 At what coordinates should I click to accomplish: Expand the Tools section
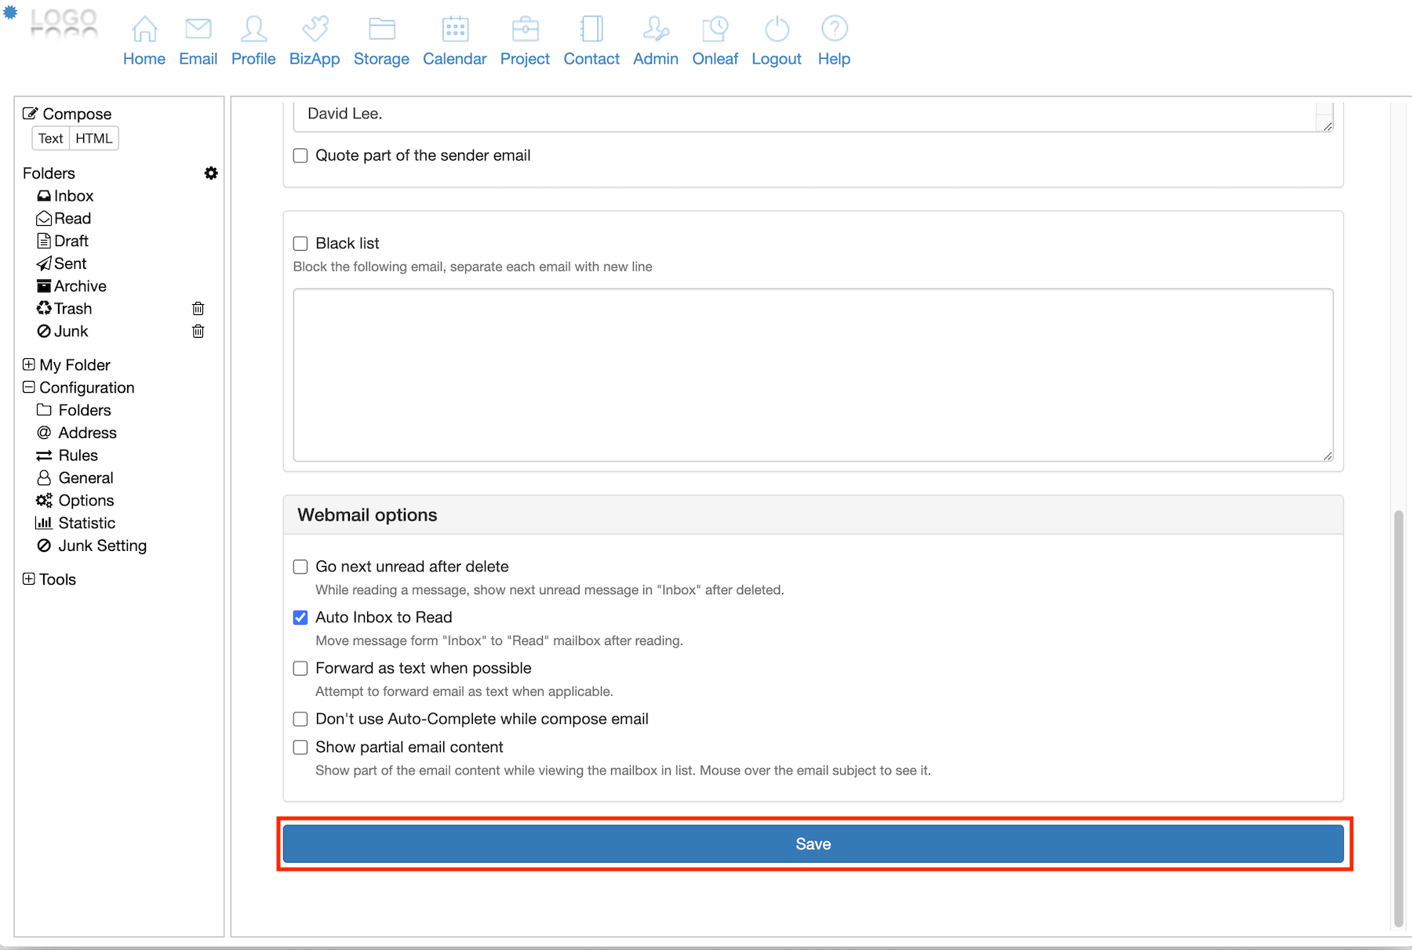click(x=29, y=579)
